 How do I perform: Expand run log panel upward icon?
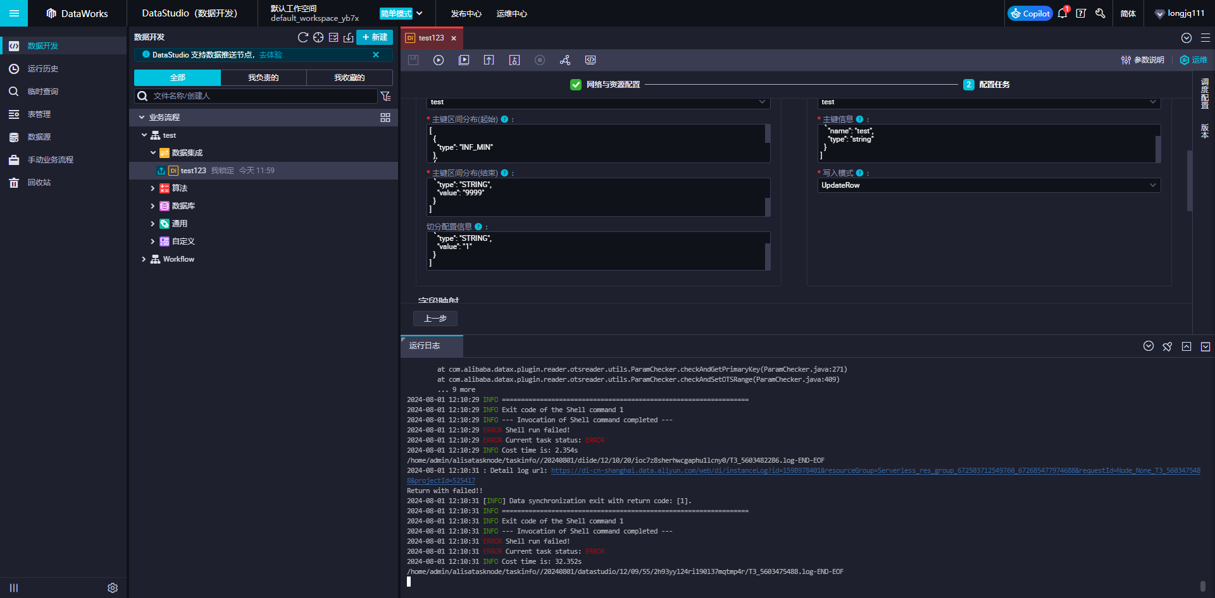click(x=1187, y=346)
